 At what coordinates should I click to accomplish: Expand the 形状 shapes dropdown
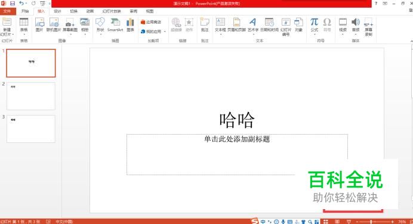[x=100, y=34]
